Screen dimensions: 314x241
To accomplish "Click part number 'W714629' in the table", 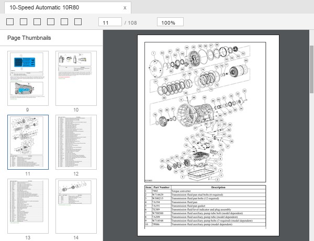I will (x=158, y=195).
